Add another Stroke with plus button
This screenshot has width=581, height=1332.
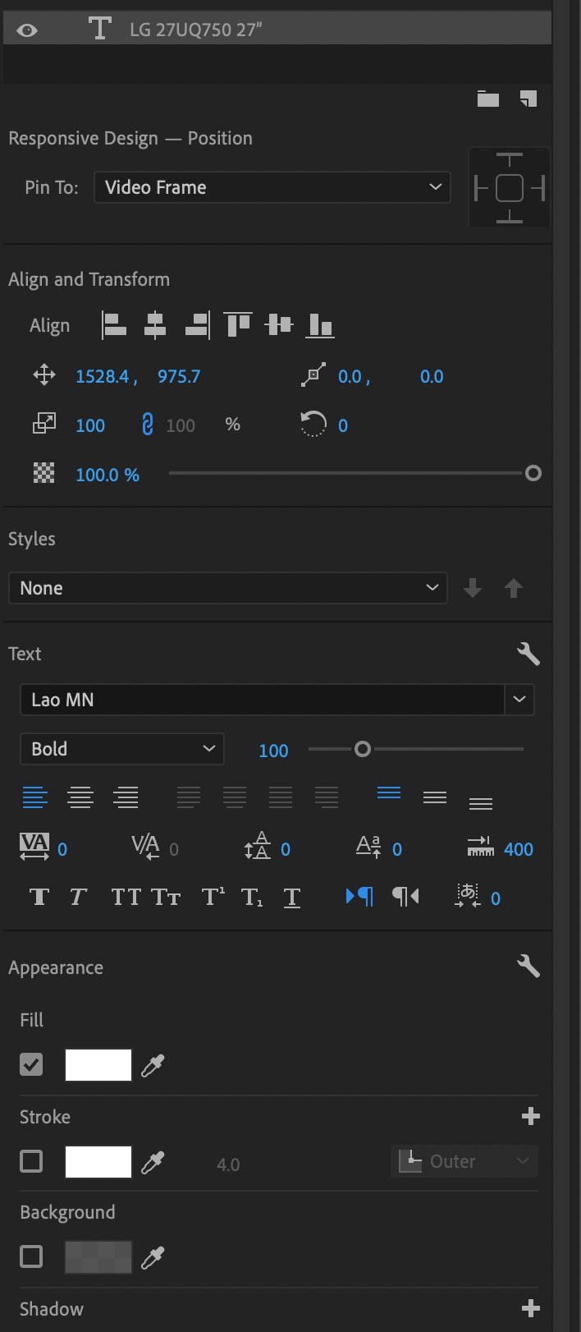tap(531, 1116)
